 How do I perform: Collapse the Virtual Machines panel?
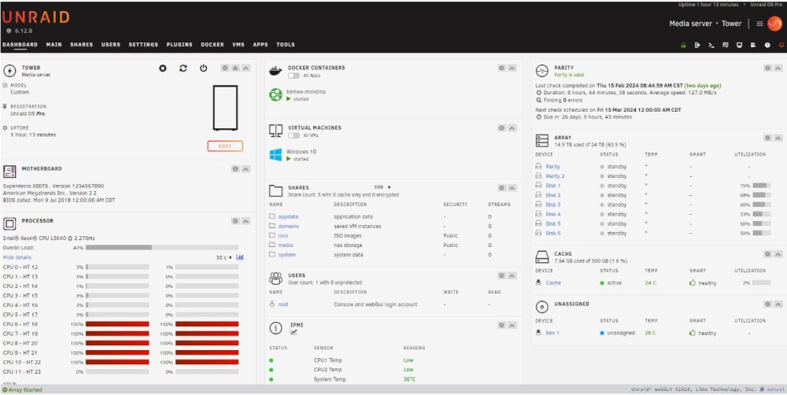[x=512, y=128]
